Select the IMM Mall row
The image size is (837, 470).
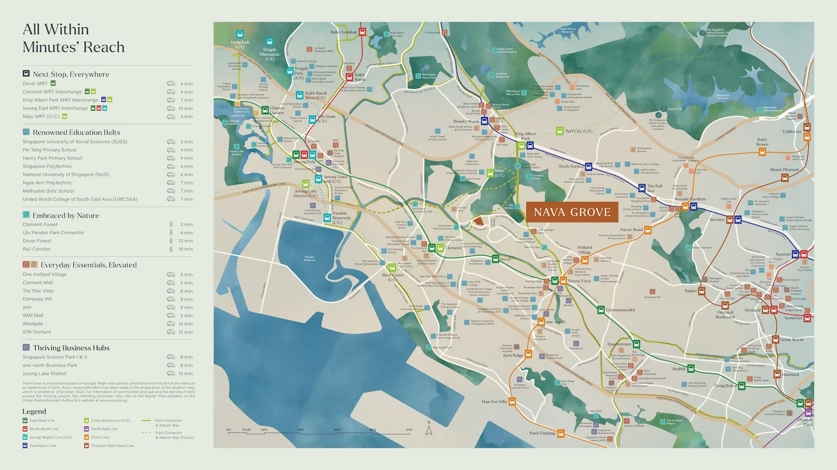(x=108, y=315)
